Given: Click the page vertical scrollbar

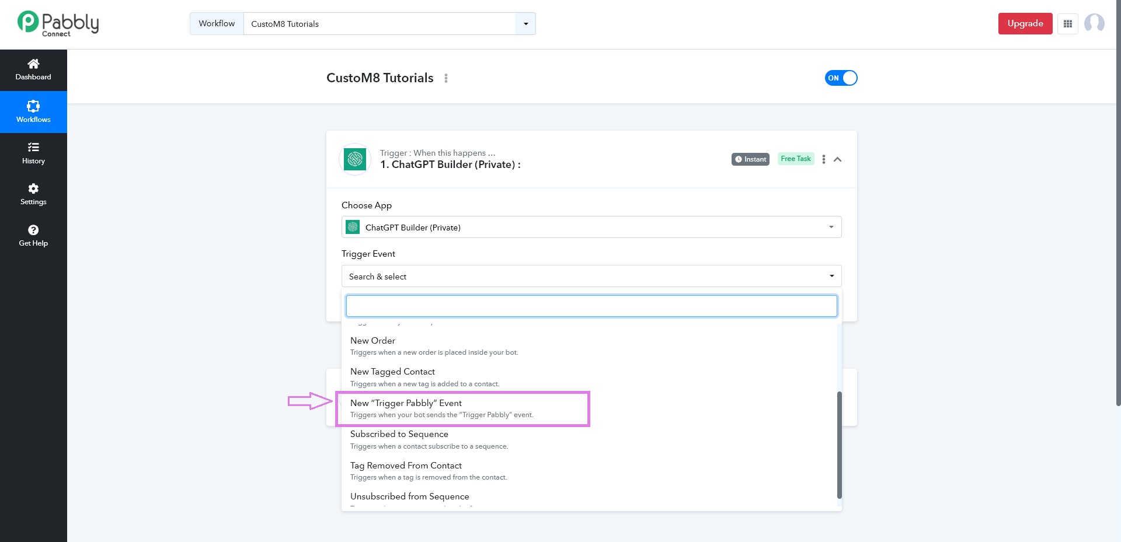Looking at the screenshot, I should (x=1118, y=204).
